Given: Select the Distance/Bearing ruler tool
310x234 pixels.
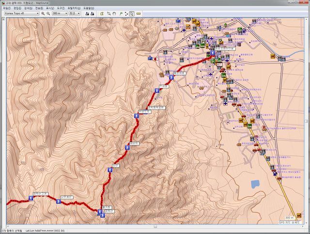Looking at the screenshot, I should [139, 14].
